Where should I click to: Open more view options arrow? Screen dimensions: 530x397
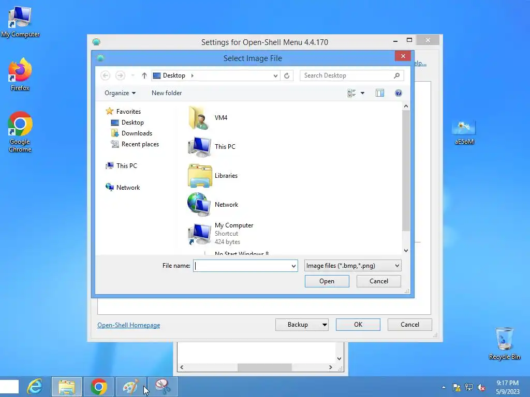point(362,93)
